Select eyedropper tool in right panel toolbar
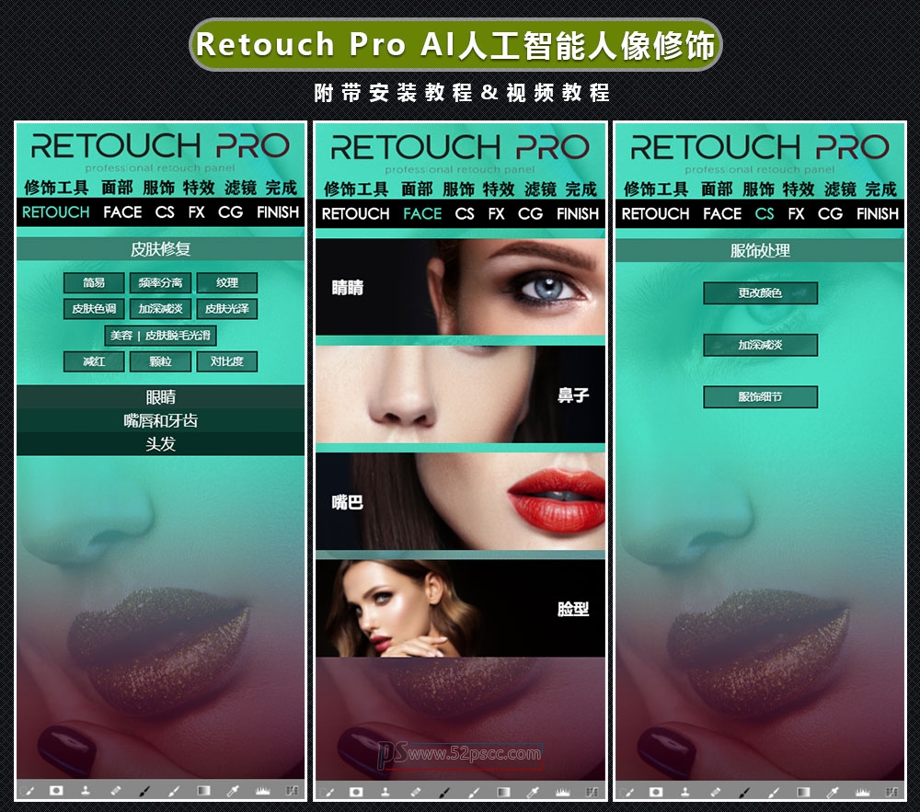Image resolution: width=920 pixels, height=812 pixels. [x=834, y=793]
